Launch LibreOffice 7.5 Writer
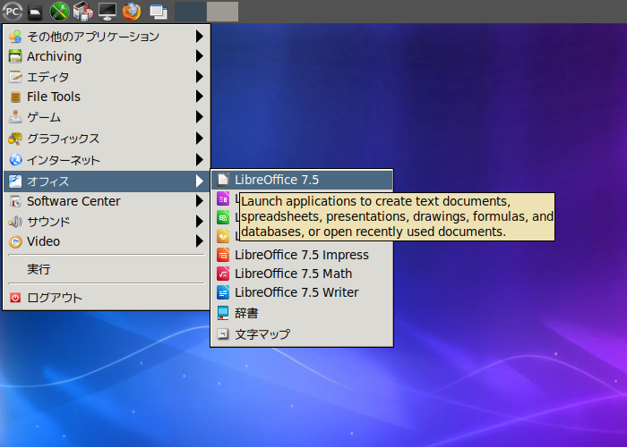This screenshot has width=627, height=447. click(302, 292)
